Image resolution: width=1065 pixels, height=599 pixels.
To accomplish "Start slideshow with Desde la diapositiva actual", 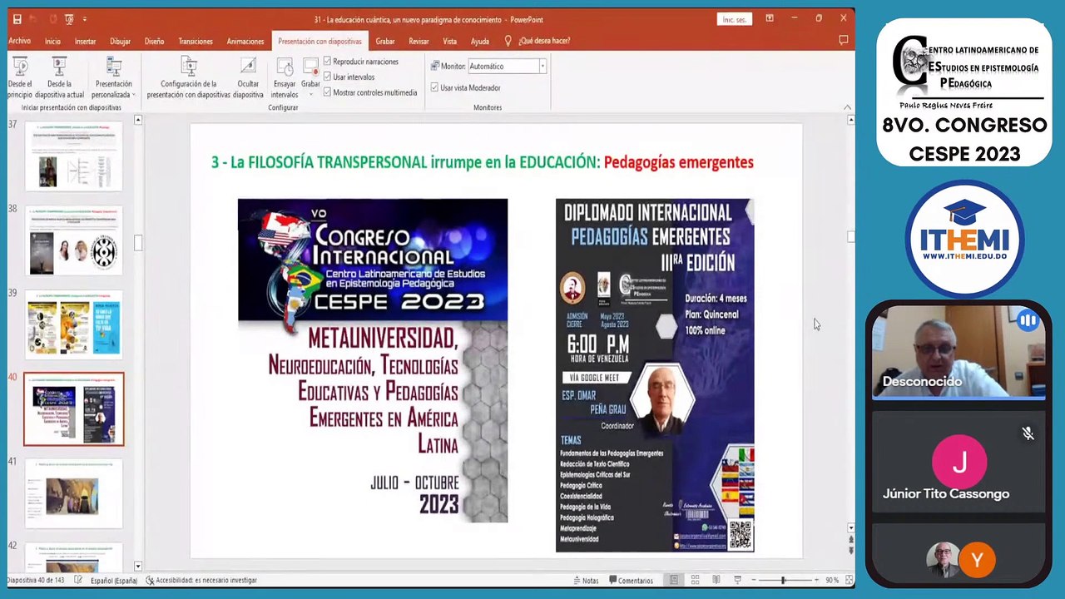I will [x=59, y=78].
